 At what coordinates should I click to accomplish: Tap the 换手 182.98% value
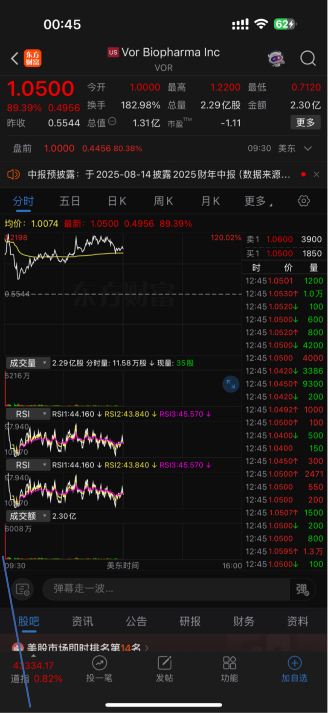[x=140, y=105]
